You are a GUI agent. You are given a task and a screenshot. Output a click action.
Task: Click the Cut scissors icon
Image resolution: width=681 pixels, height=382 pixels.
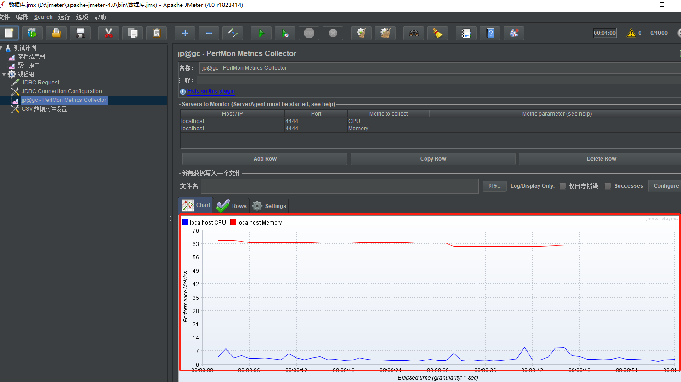108,33
